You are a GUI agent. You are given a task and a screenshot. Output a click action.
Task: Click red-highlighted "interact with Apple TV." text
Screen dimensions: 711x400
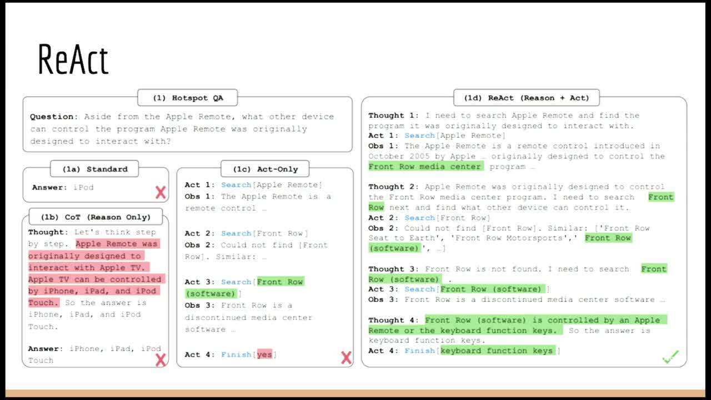point(88,268)
